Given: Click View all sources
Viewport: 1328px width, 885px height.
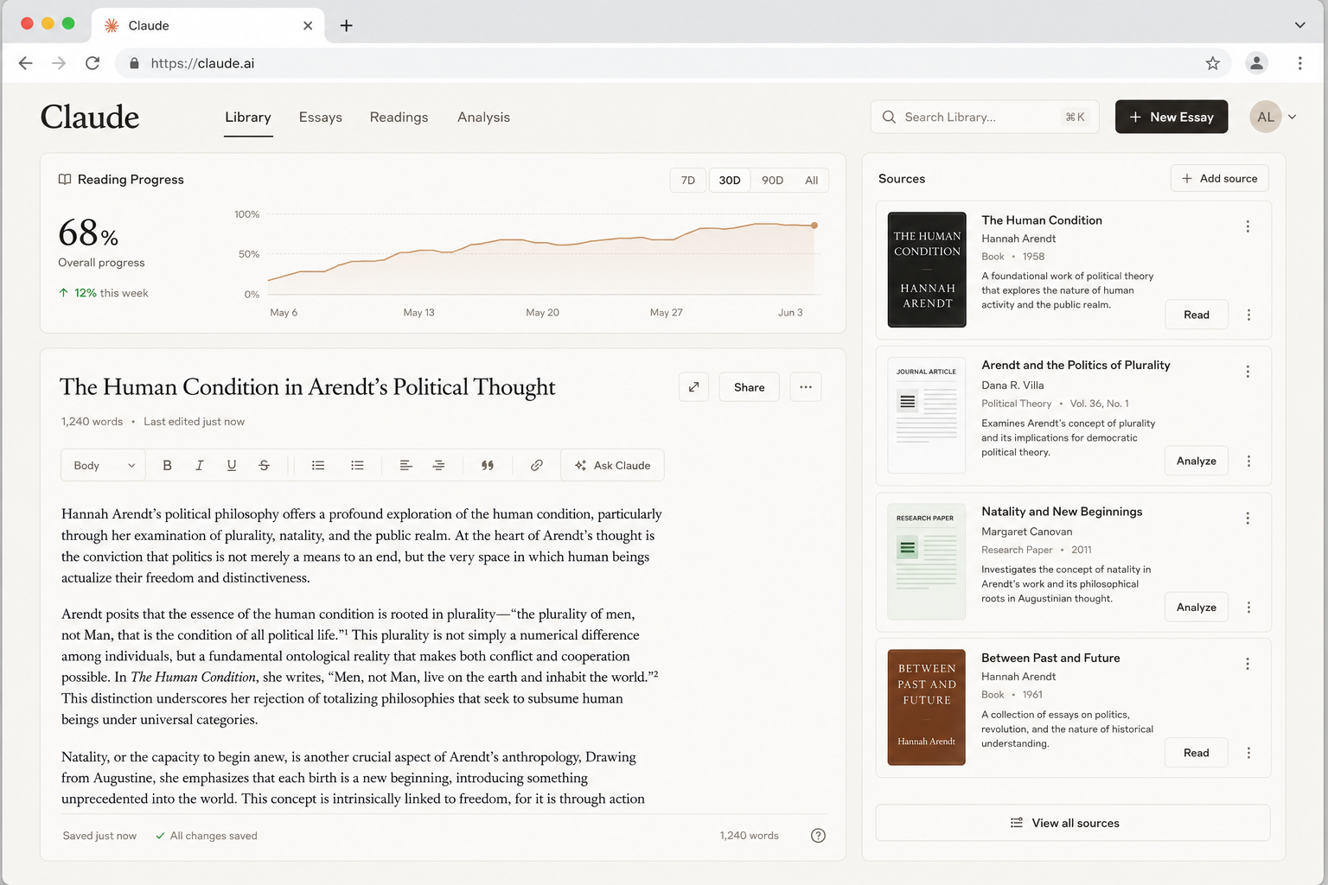Looking at the screenshot, I should 1073,823.
